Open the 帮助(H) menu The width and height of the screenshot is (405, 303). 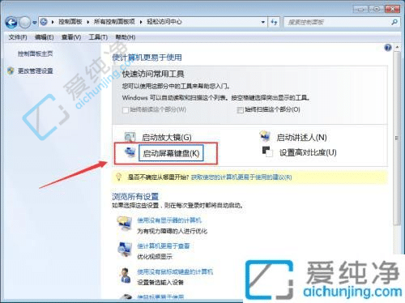coord(126,37)
